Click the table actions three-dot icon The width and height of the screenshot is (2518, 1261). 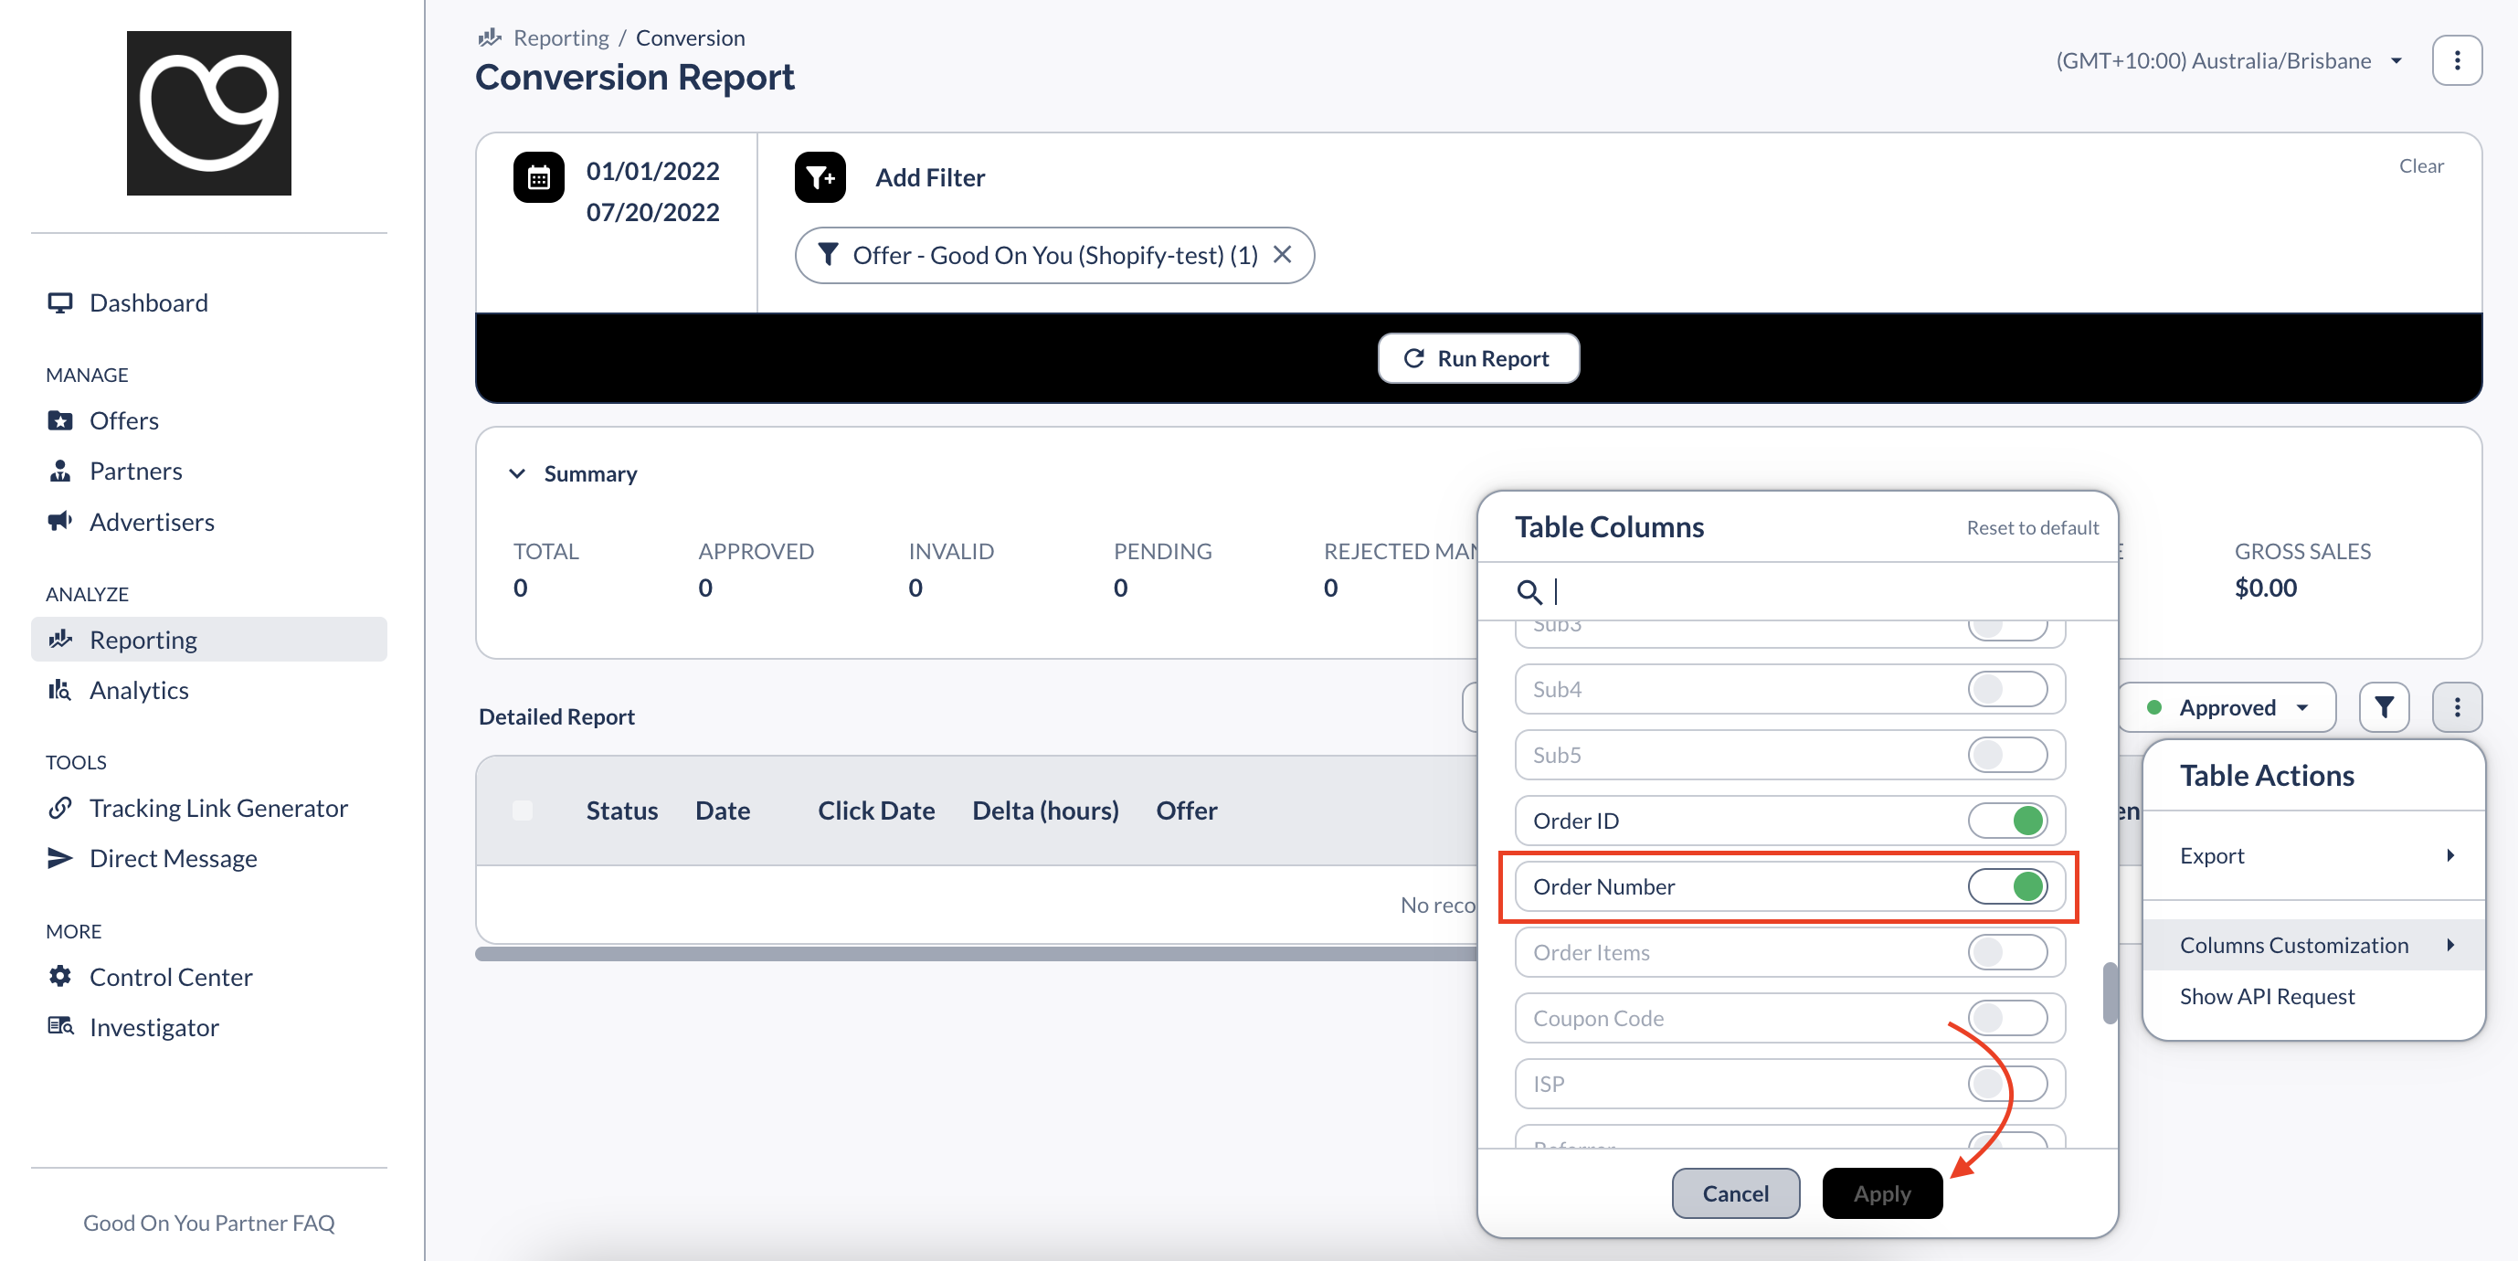pyautogui.click(x=2456, y=706)
